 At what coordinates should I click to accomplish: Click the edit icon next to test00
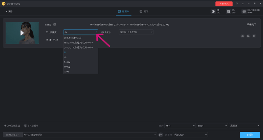pos(55,25)
